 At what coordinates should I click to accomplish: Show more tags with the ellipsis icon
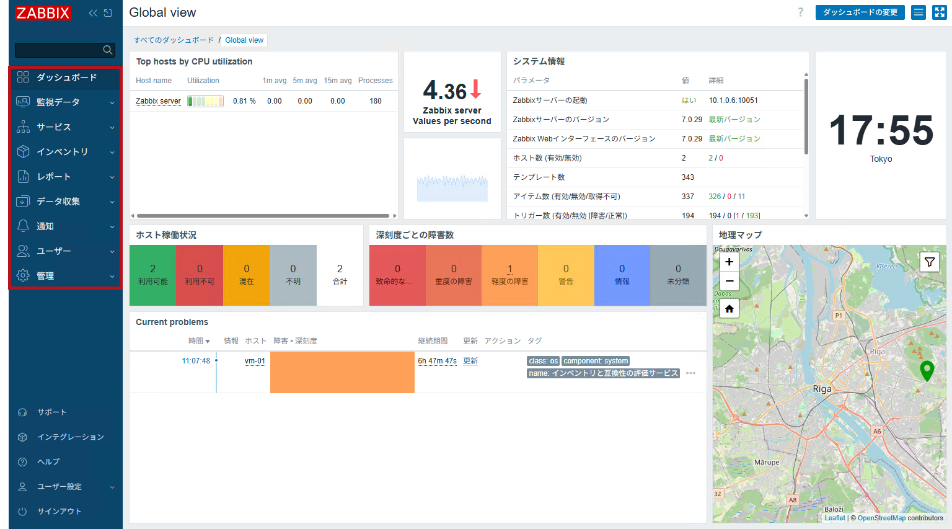(x=690, y=373)
